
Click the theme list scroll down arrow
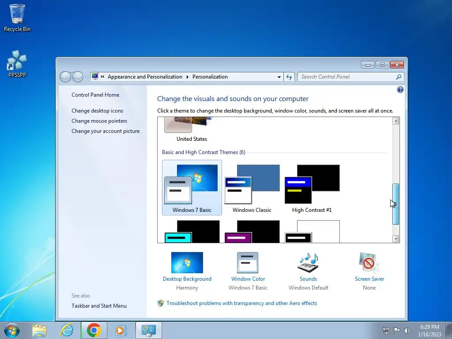(396, 239)
